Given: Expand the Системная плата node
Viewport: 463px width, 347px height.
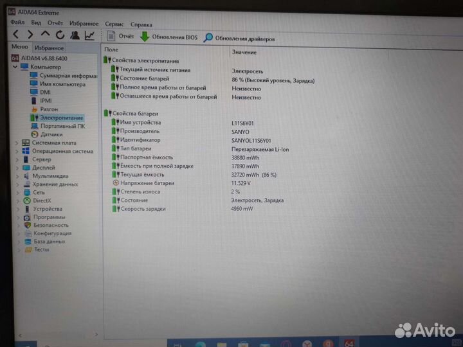Looking at the screenshot, I should click(17, 143).
